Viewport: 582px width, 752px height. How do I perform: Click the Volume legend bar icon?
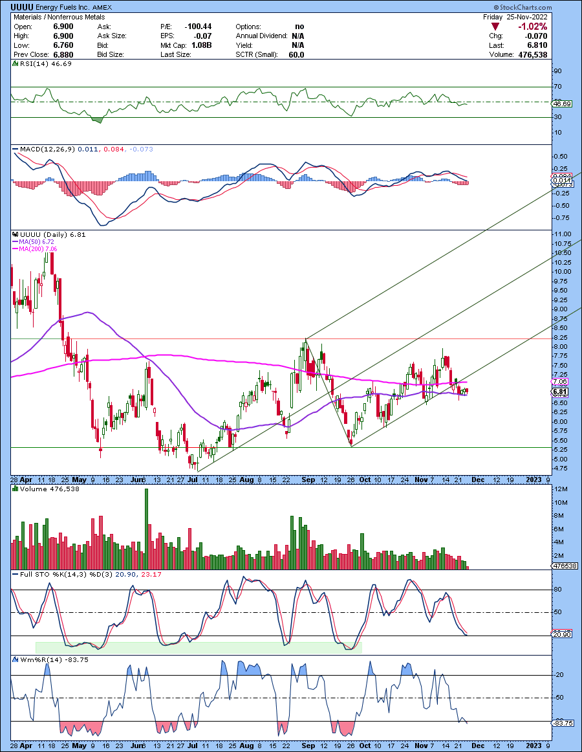pyautogui.click(x=16, y=489)
